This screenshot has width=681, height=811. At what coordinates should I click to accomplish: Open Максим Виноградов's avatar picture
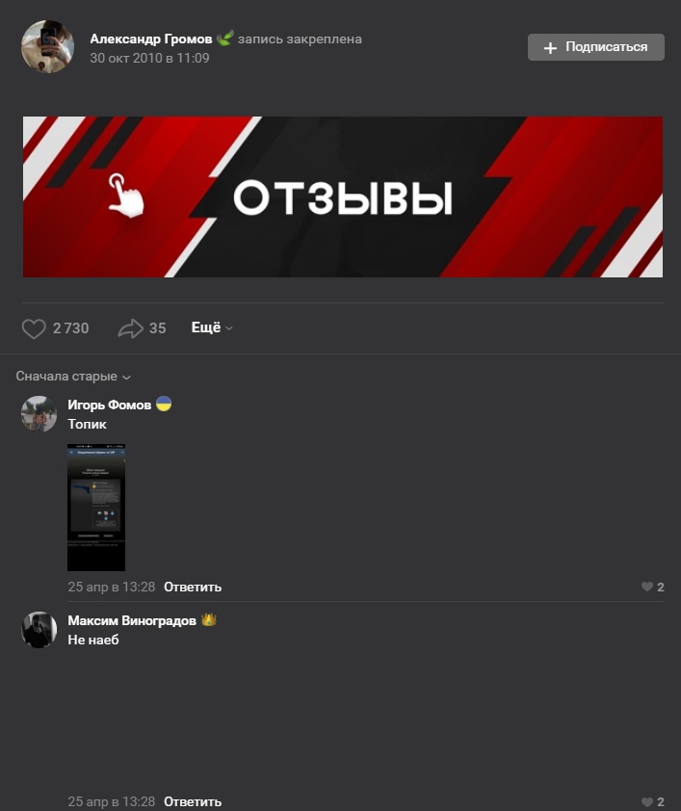39,630
